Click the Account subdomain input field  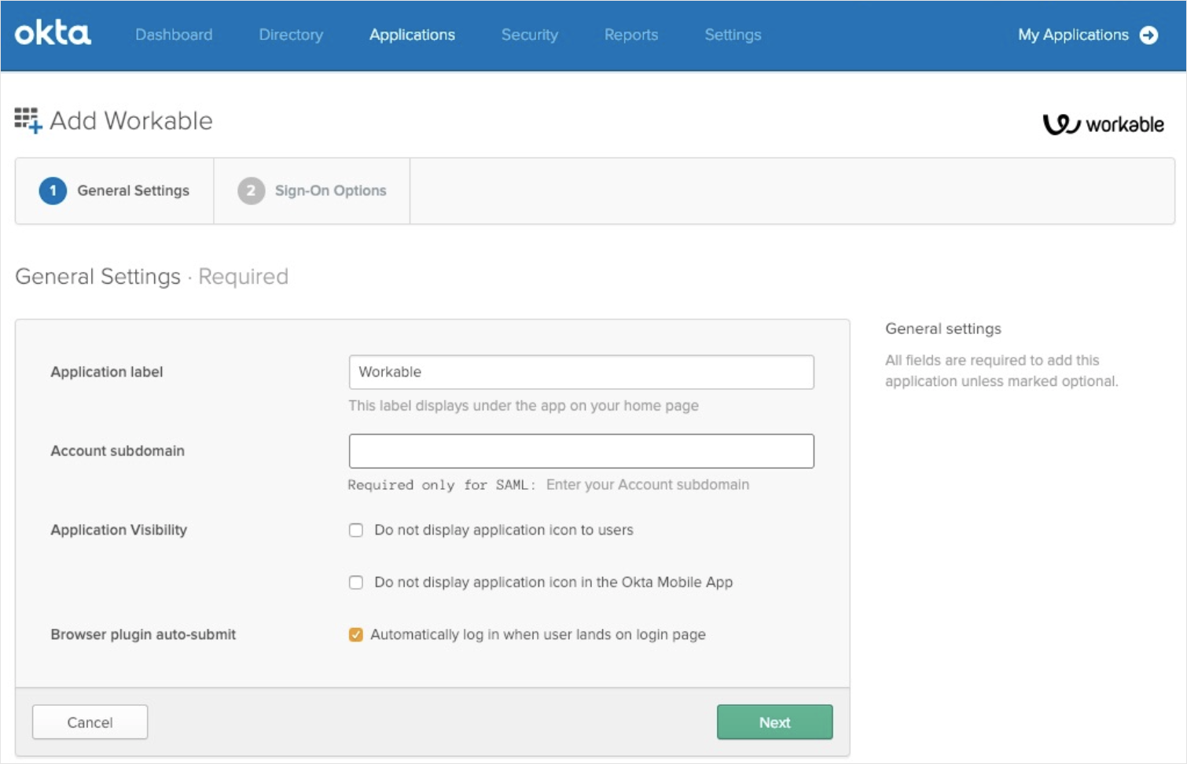pos(581,451)
